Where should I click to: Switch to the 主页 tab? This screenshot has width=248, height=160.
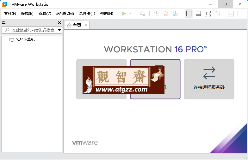(x=77, y=25)
